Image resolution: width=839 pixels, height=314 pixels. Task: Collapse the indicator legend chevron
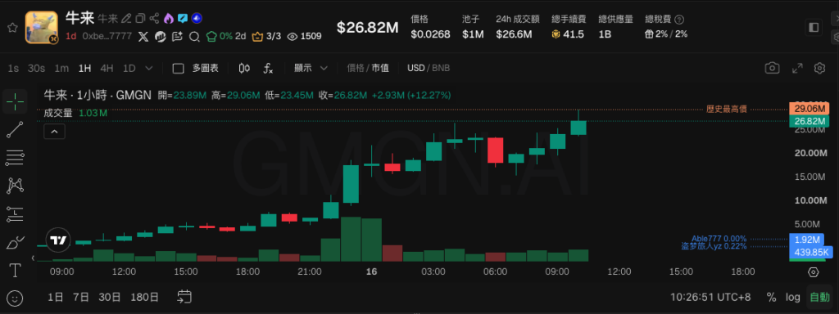[x=54, y=131]
